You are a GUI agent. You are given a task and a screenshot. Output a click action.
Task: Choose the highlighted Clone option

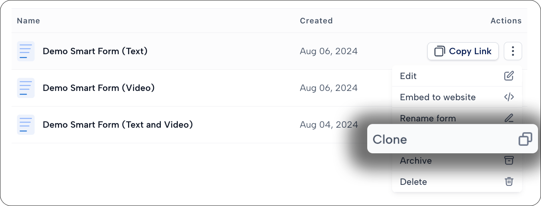click(452, 139)
